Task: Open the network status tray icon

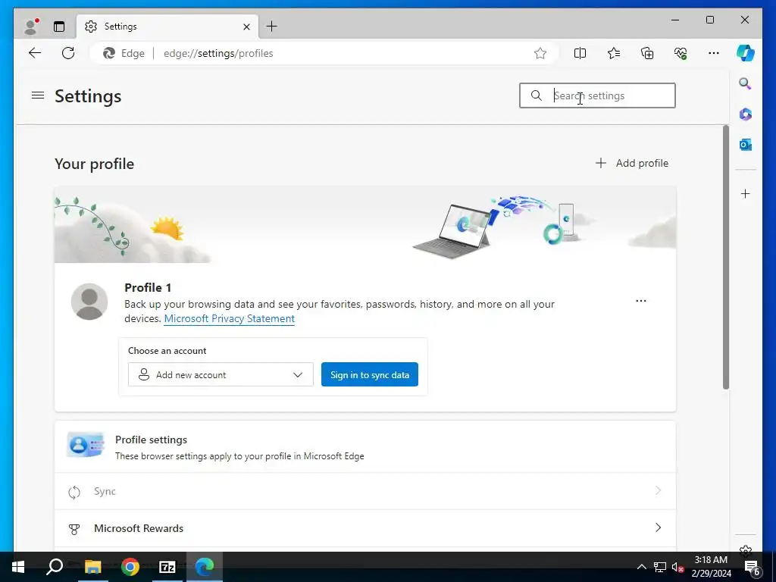Action: click(660, 567)
